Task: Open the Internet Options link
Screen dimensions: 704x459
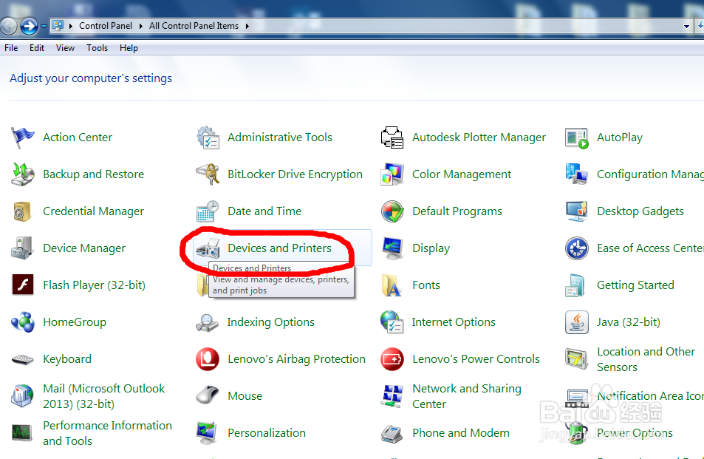Action: coord(454,322)
